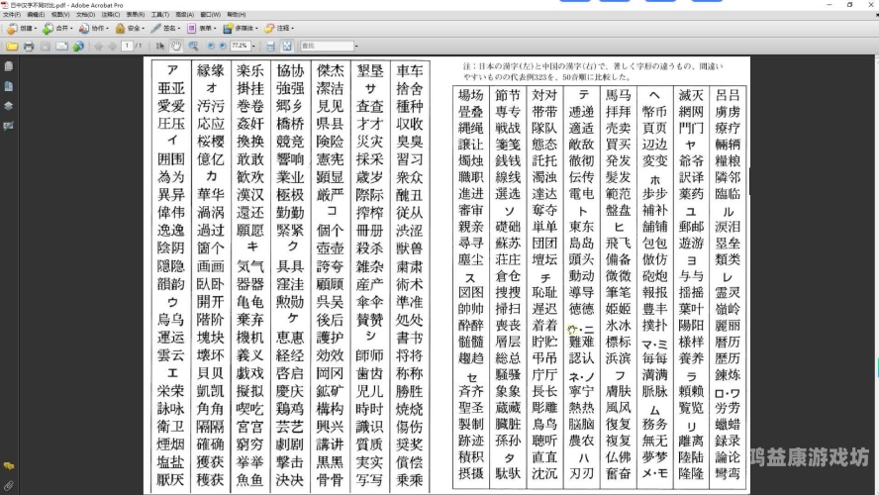Enable scrolling page mode icon
Image resolution: width=879 pixels, height=495 pixels.
[x=270, y=46]
